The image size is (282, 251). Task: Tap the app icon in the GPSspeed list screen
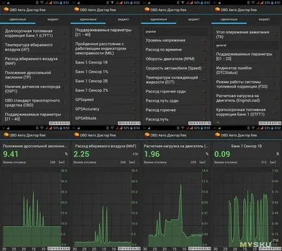click(x=77, y=10)
